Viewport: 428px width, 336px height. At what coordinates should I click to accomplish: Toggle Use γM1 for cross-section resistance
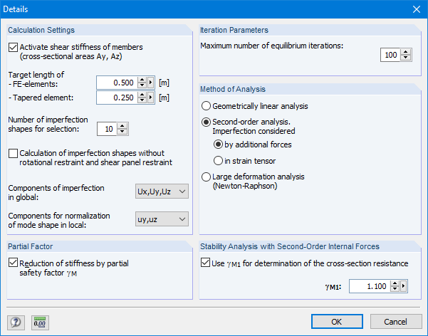pyautogui.click(x=206, y=263)
